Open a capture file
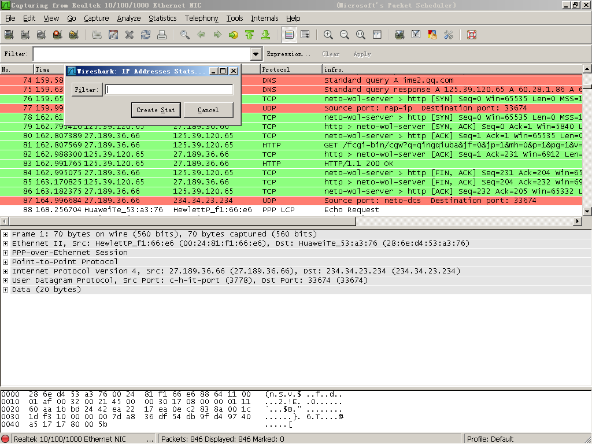The image size is (592, 444). (97, 35)
